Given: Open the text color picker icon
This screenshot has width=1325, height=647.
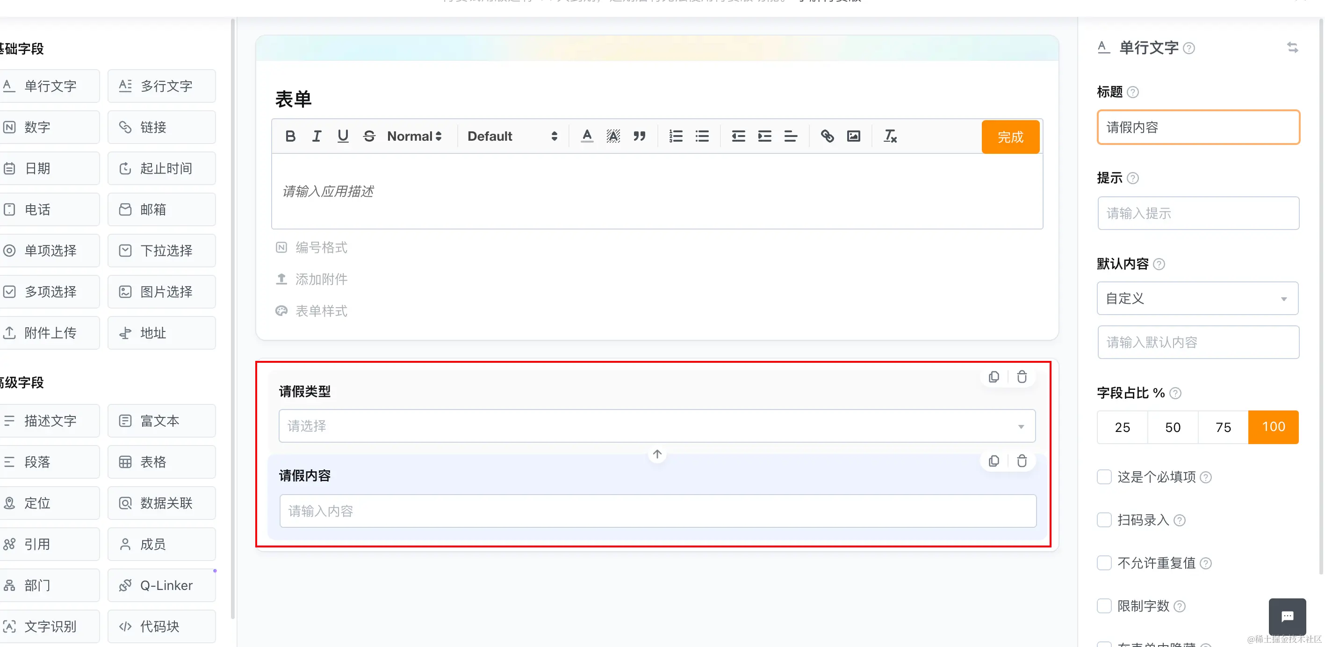Looking at the screenshot, I should (587, 137).
